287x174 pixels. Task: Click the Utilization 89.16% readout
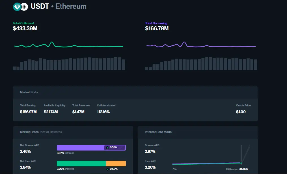coord(237,169)
